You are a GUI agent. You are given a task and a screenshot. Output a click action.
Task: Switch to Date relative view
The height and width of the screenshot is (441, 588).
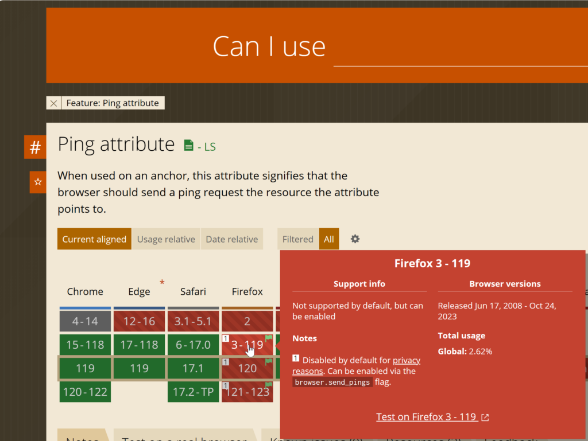tap(231, 239)
